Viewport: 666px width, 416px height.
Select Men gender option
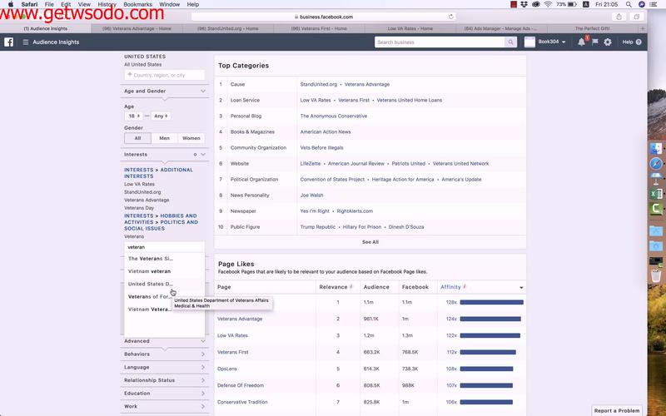pos(164,138)
